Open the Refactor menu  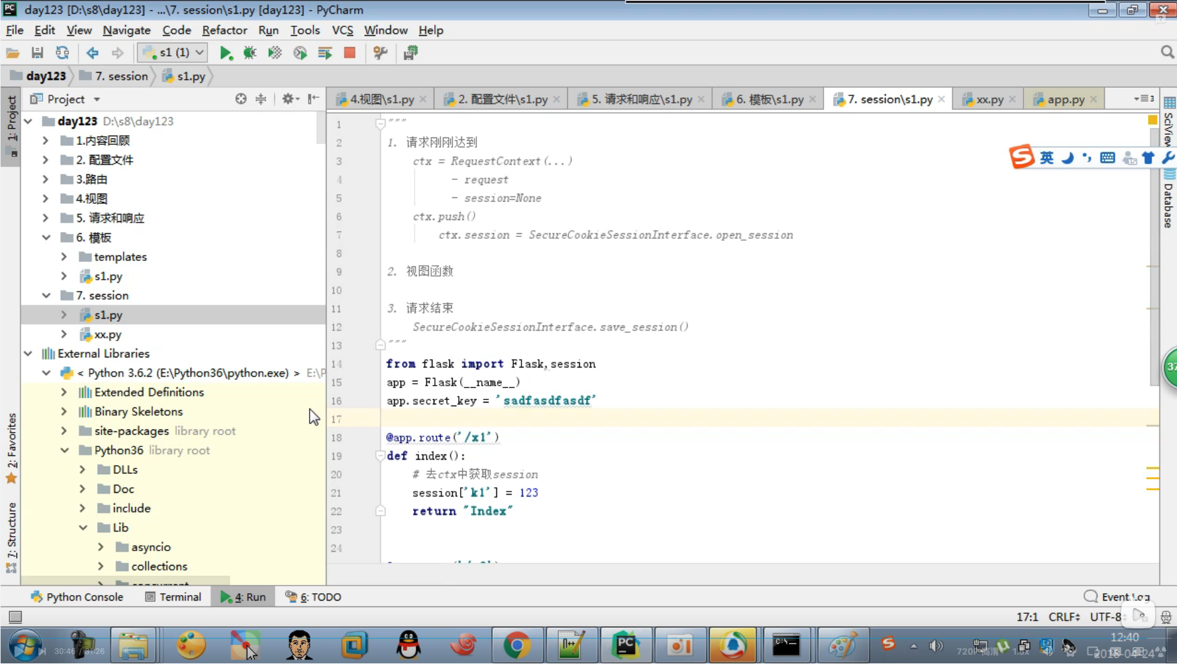(x=224, y=30)
